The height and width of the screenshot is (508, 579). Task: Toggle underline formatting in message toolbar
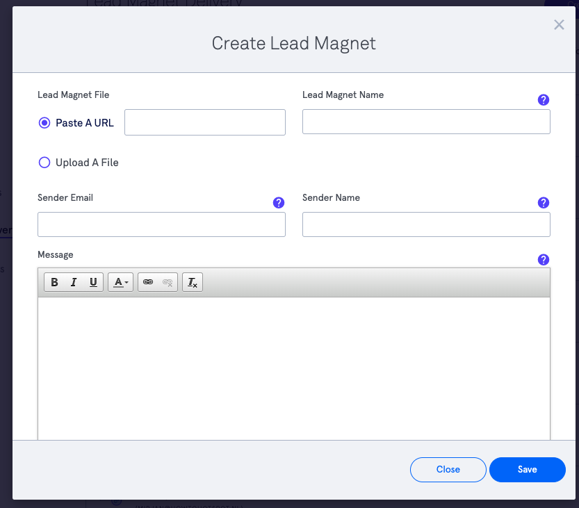click(93, 282)
